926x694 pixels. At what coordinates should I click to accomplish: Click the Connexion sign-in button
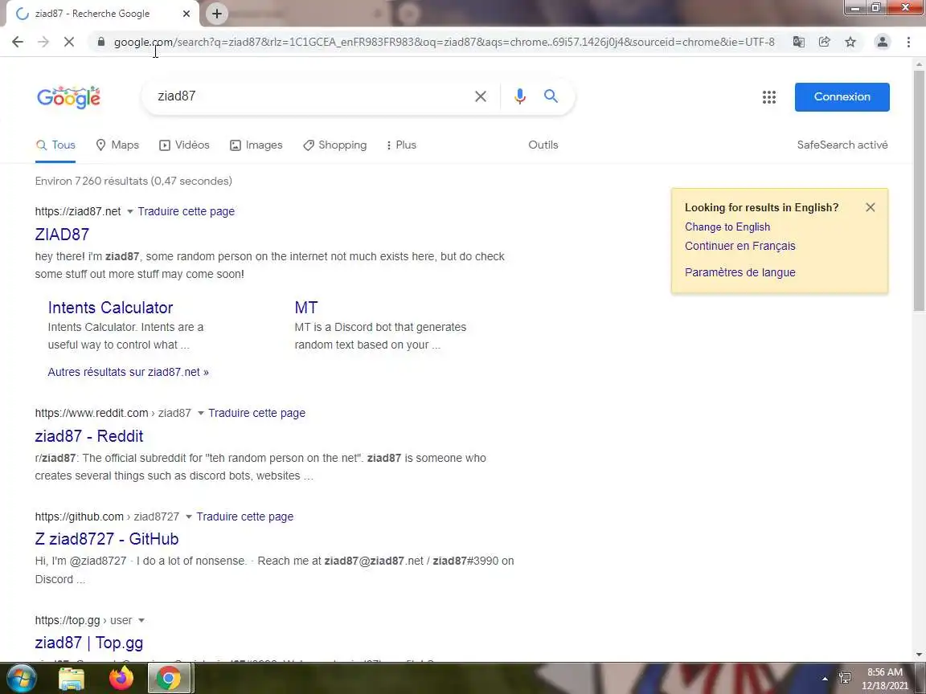pos(842,96)
